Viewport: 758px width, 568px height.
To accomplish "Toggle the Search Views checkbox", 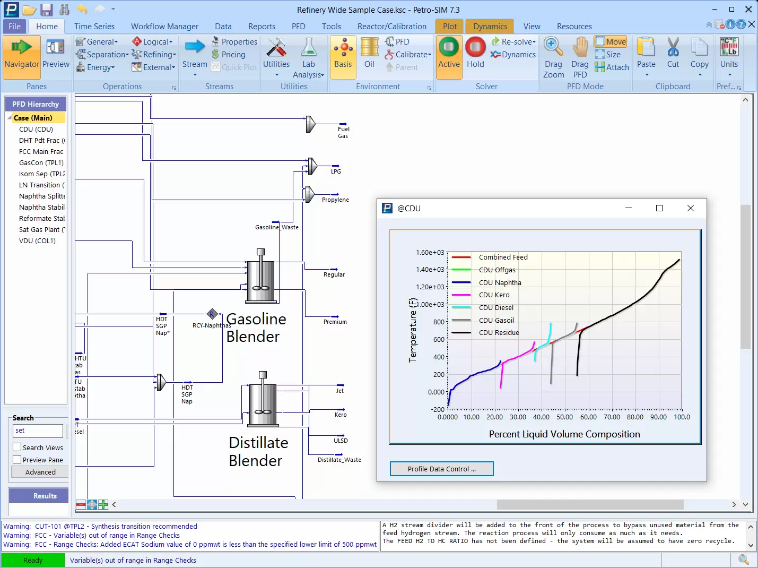I will click(18, 447).
